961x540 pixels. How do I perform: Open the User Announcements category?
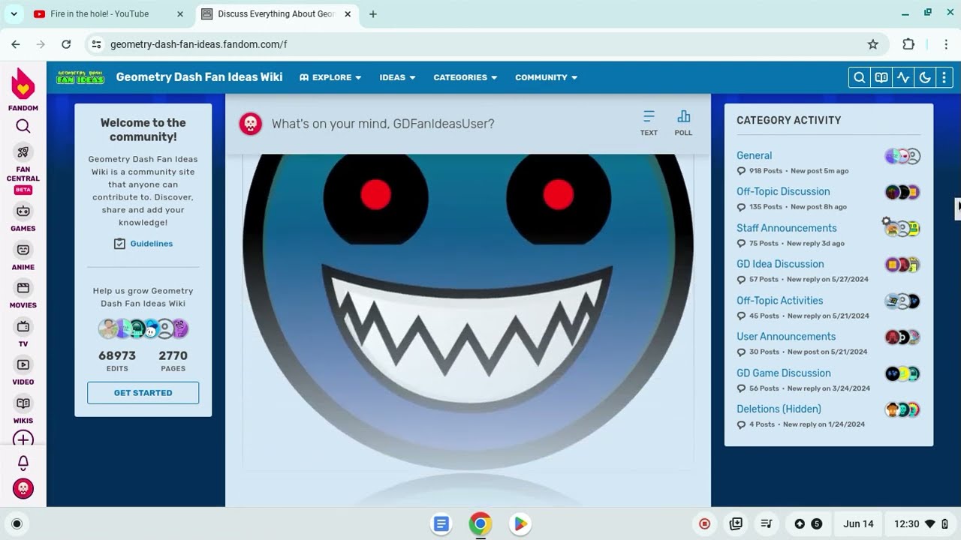click(x=786, y=337)
